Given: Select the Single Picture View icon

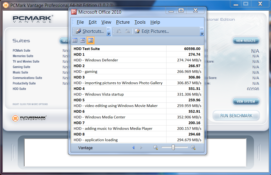Looking at the screenshot, I should pyautogui.click(x=91, y=40).
